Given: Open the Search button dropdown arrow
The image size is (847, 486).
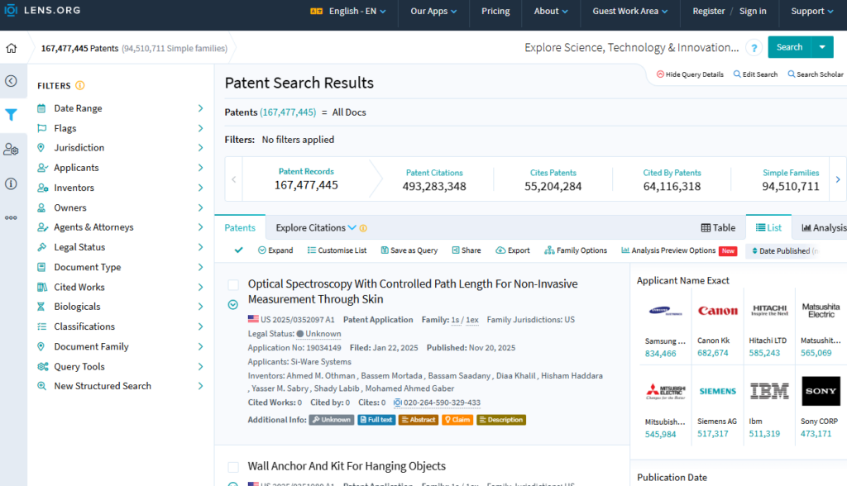Looking at the screenshot, I should pos(822,47).
